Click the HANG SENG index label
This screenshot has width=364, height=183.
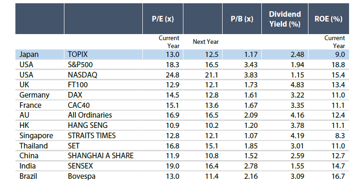pos(88,126)
